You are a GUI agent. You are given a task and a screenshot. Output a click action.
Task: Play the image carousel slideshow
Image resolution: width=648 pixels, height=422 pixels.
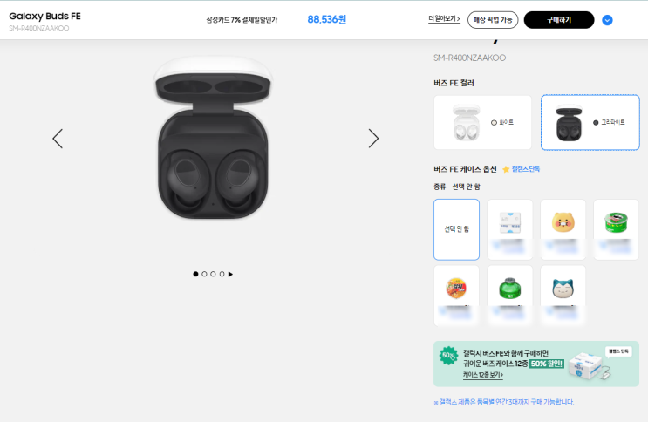coord(230,274)
